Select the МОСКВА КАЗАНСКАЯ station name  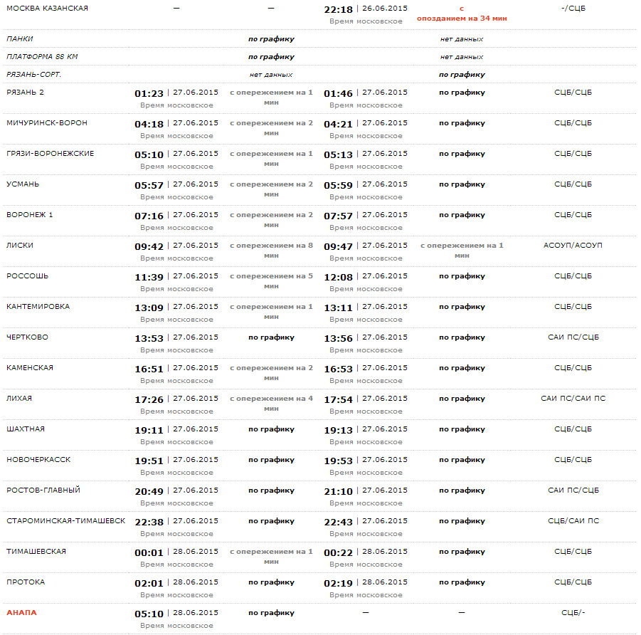(x=47, y=8)
